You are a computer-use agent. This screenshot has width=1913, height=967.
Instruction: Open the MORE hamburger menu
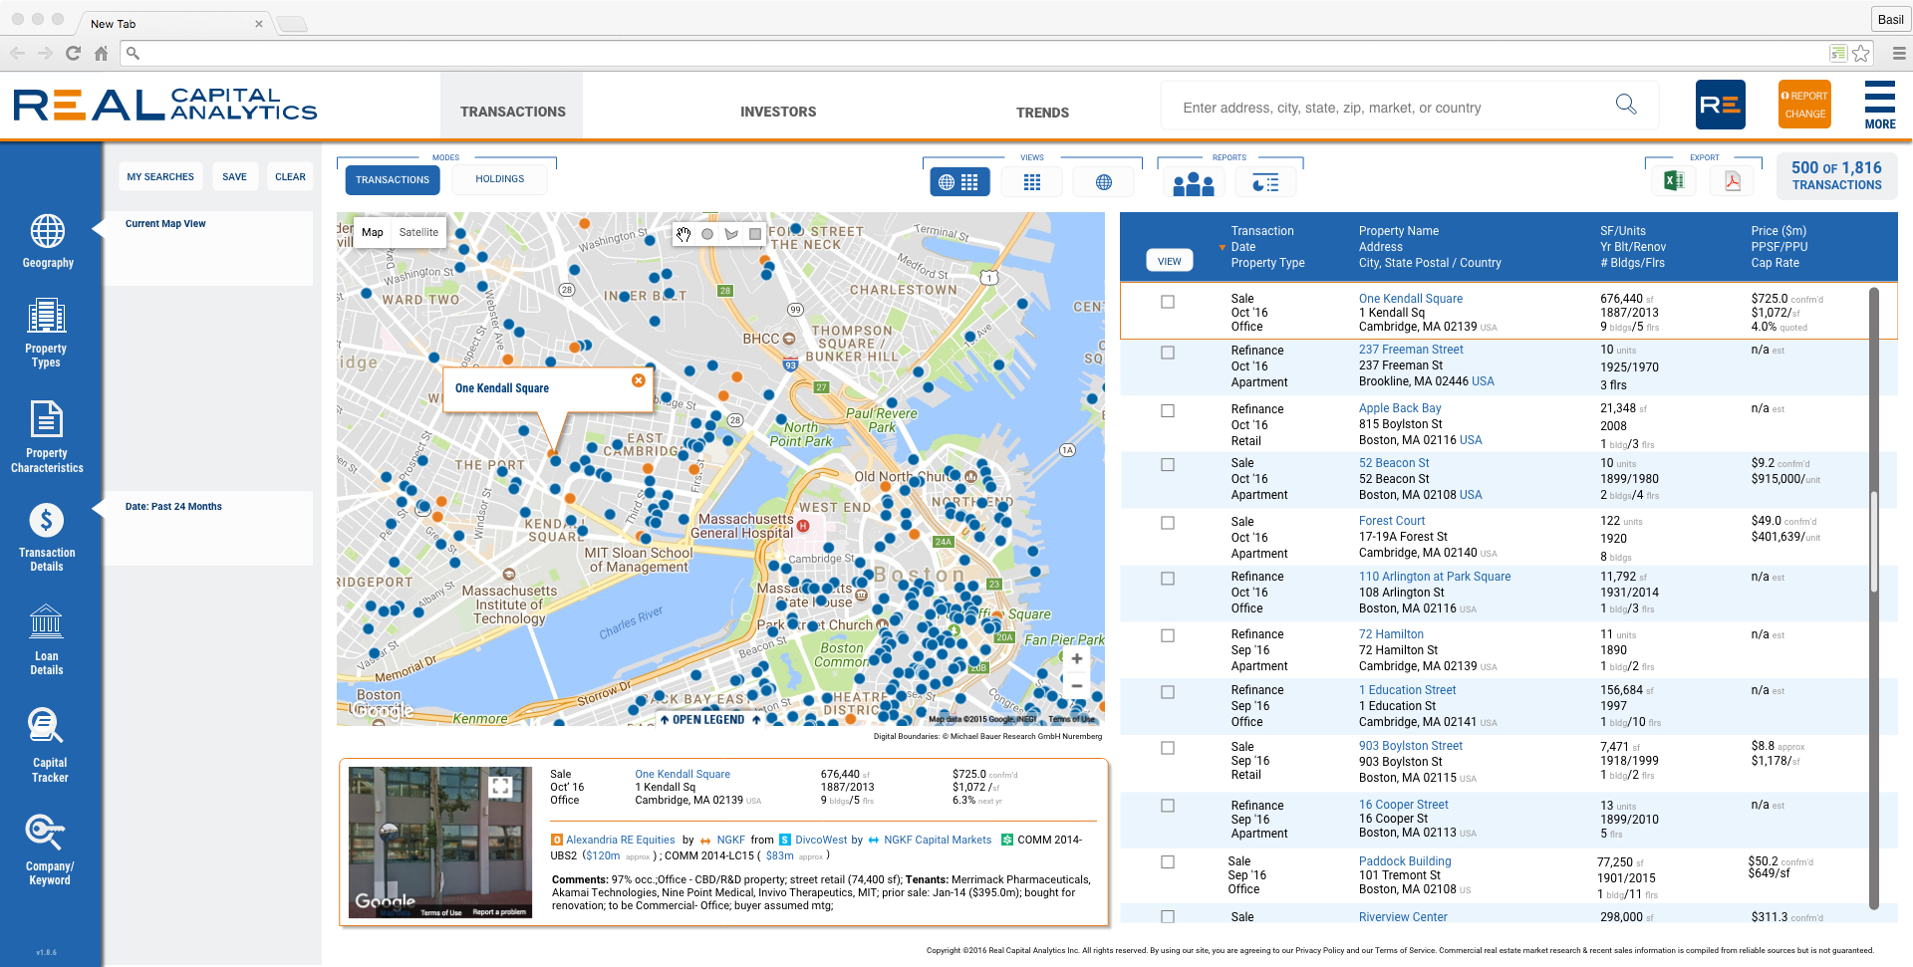click(x=1879, y=105)
